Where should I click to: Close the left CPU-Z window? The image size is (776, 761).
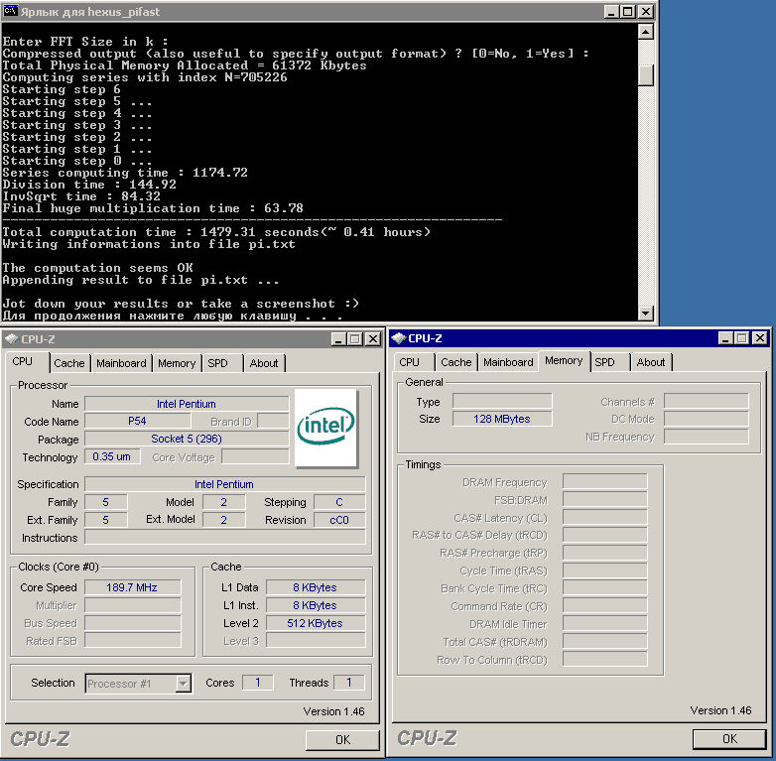coord(373,339)
